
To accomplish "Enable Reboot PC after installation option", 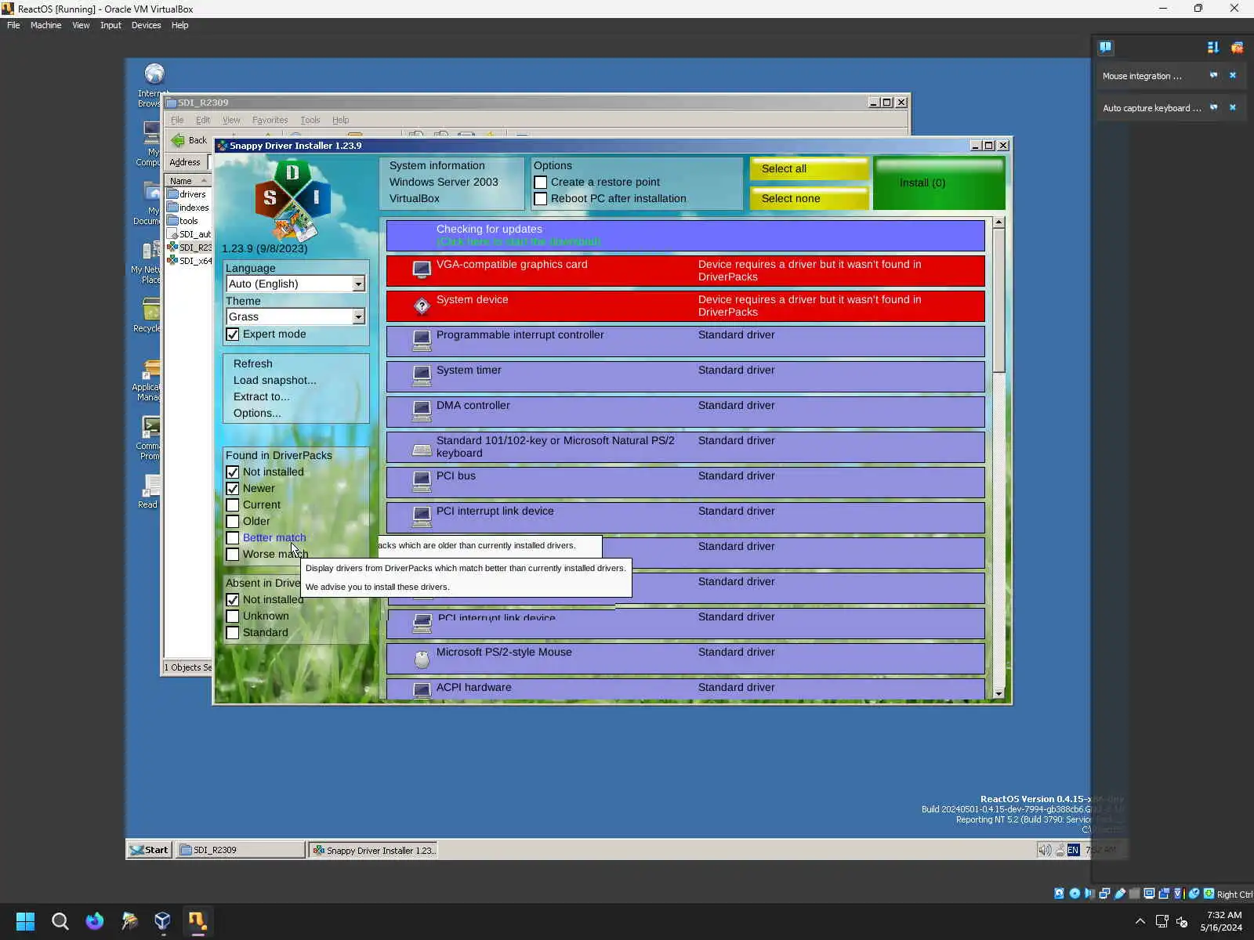I will (x=541, y=199).
